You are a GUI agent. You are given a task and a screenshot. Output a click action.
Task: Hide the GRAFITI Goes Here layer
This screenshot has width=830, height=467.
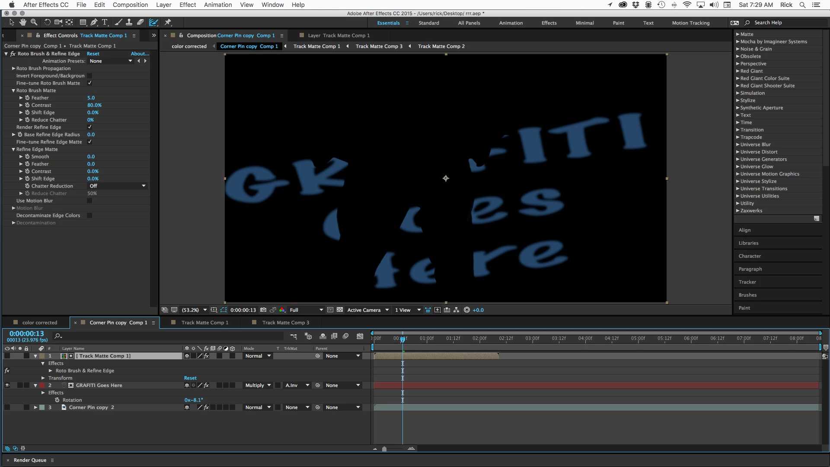7,385
